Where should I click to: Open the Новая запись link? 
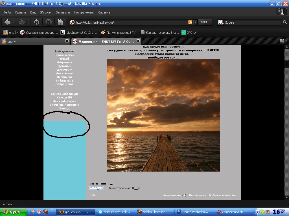[x=64, y=55]
